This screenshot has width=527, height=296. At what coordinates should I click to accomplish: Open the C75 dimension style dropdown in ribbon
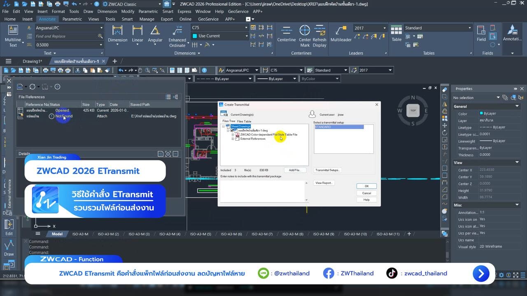(246, 28)
